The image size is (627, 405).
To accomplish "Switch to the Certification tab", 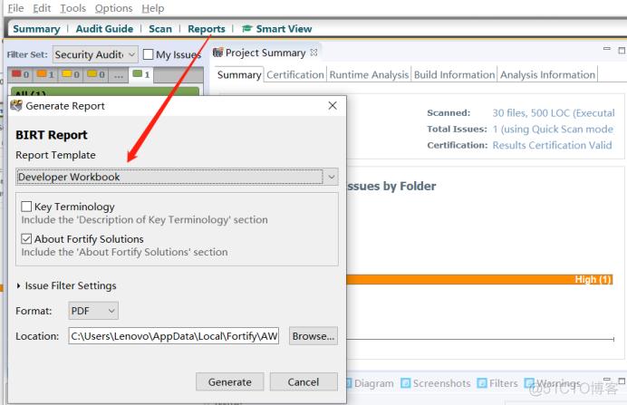I will point(295,75).
